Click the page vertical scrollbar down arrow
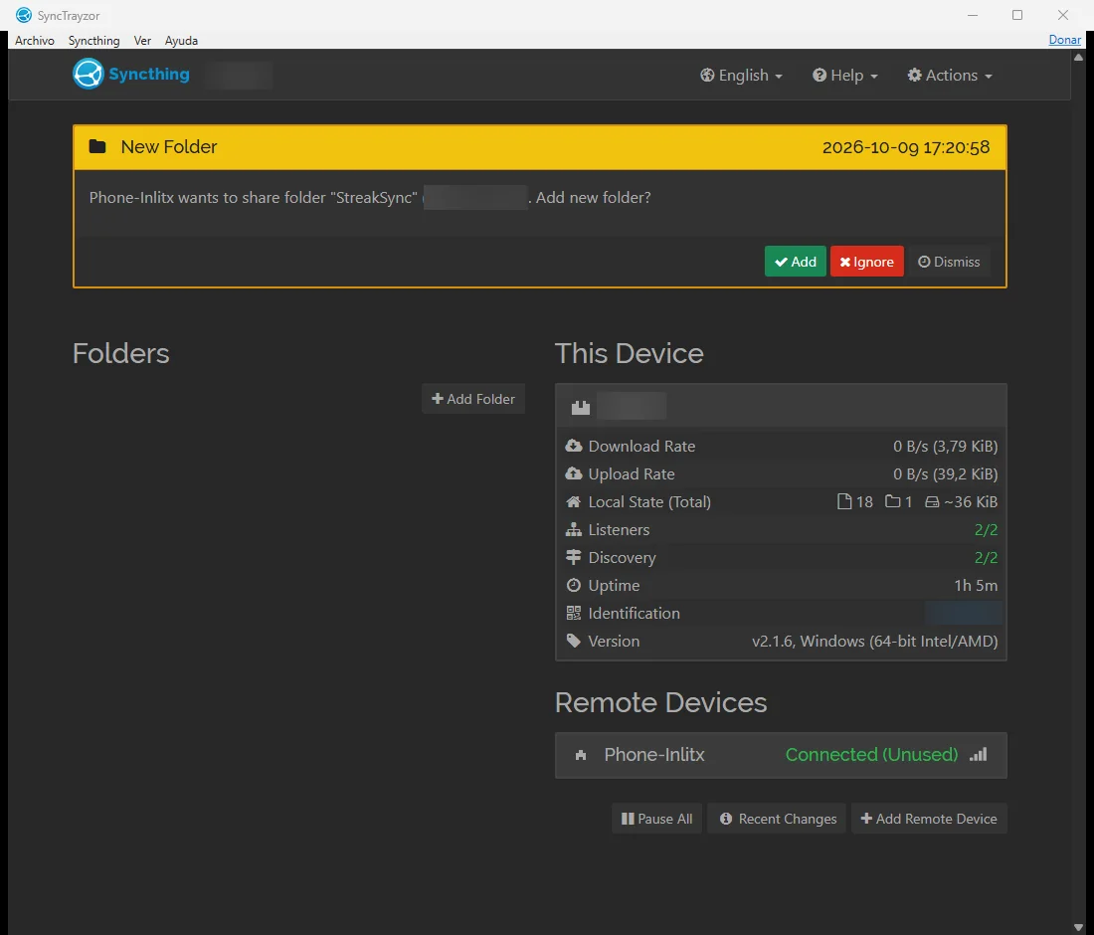Image resolution: width=1094 pixels, height=935 pixels. click(1079, 927)
